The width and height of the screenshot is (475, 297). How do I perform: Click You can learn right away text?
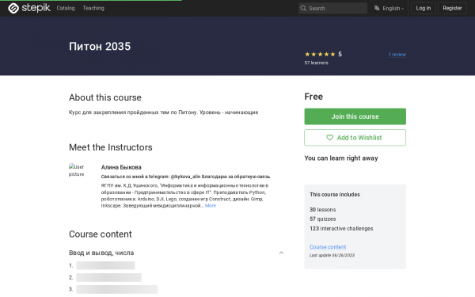[341, 158]
